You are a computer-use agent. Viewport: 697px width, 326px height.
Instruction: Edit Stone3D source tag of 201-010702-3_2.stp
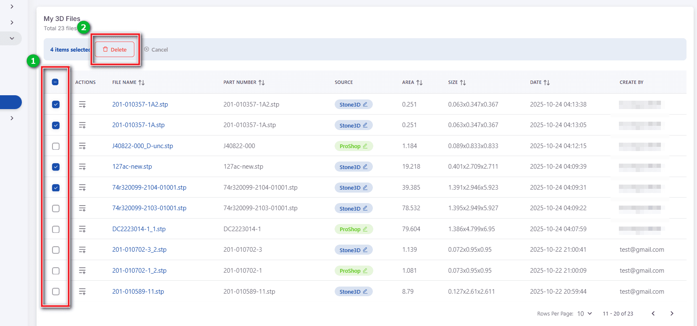point(365,250)
